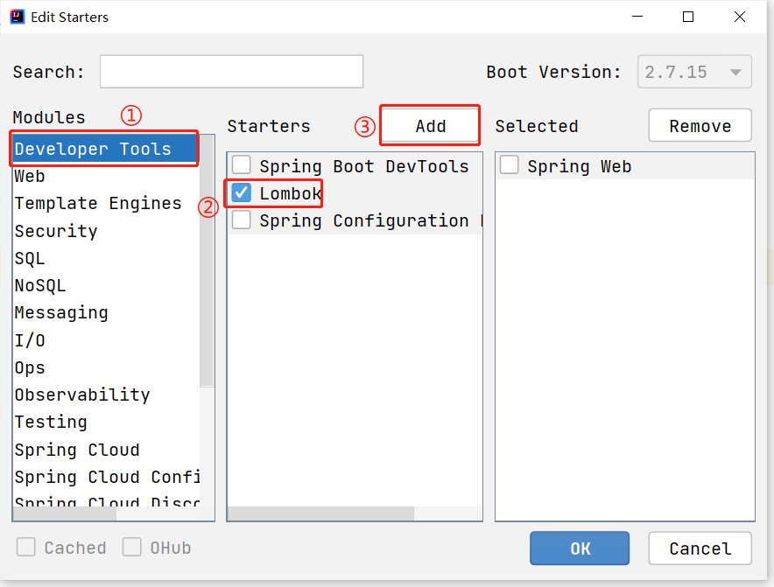Select Developer Tools module

(105, 149)
